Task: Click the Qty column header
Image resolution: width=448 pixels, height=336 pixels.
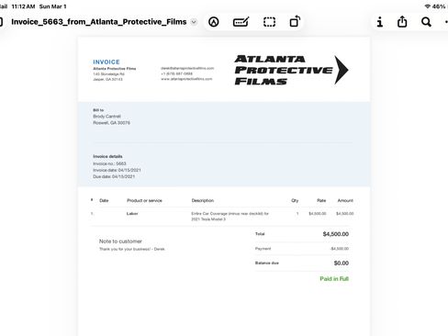Action: [295, 200]
